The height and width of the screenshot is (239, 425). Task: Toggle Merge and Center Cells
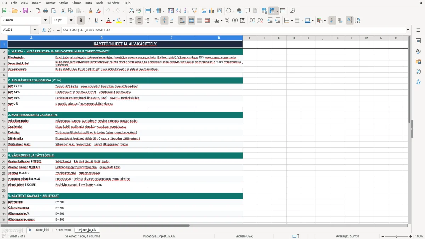[192, 21]
